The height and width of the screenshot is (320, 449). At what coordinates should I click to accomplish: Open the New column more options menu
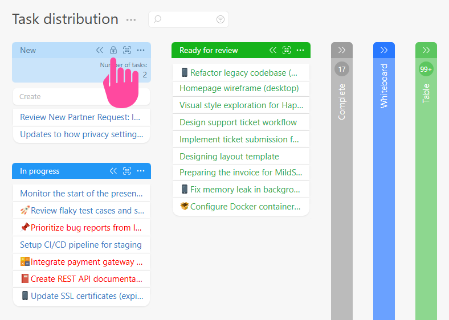coord(141,50)
